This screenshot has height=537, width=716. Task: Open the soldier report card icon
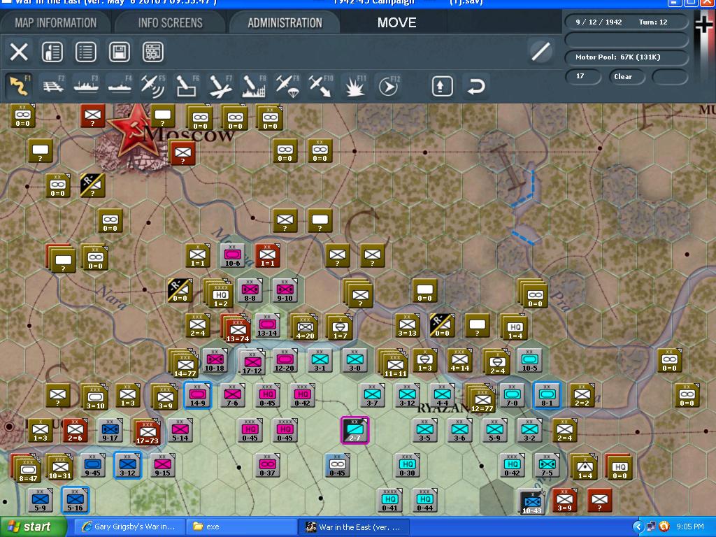pos(52,52)
